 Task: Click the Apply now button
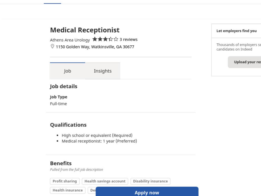coord(147,191)
